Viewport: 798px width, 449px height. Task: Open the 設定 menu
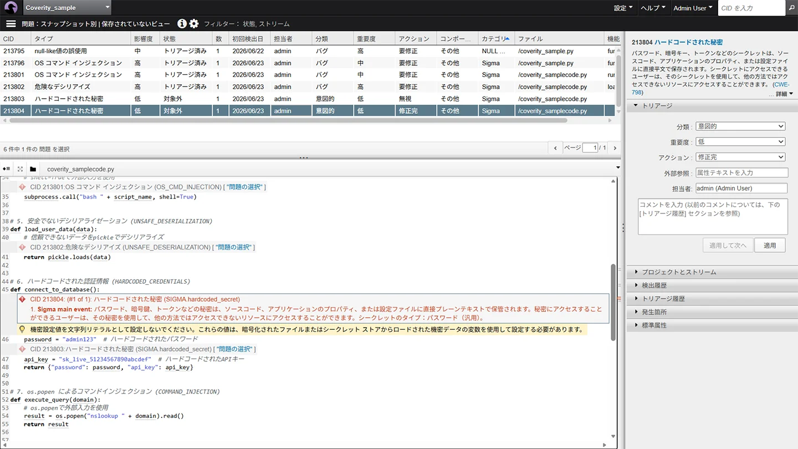pos(623,8)
